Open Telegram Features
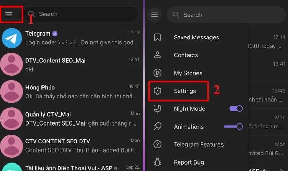Viewport: 288px width, 171px height. pos(197,144)
